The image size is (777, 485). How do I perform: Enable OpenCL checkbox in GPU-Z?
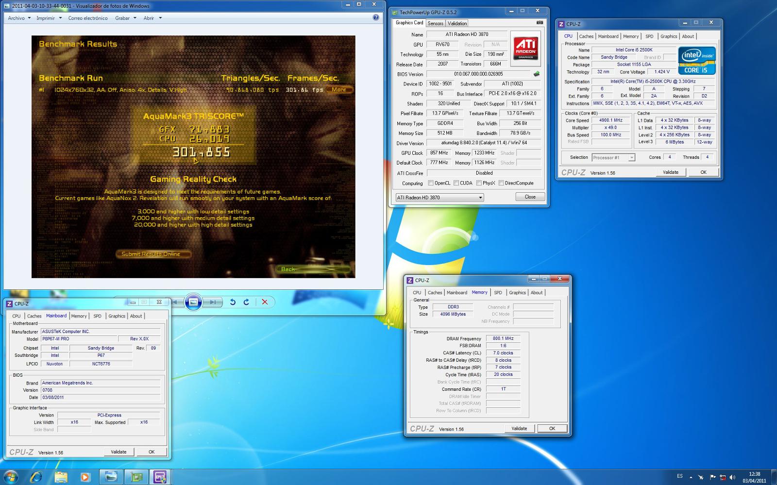click(x=431, y=183)
